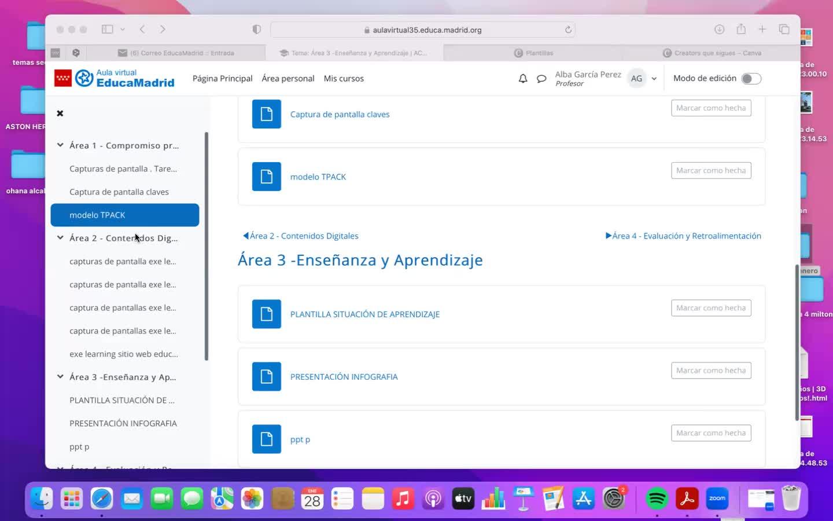This screenshot has height=521, width=833.
Task: Go forward with Safari forward arrow
Action: (163, 30)
